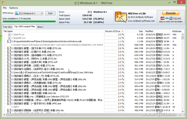Click the WizTree wand logo icon

[121, 17]
